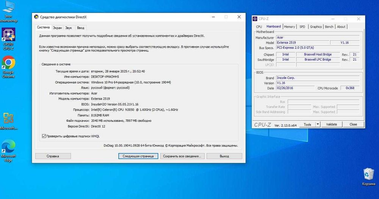Click the date and time value text
The height and width of the screenshot is (199, 379).
[x=118, y=72]
